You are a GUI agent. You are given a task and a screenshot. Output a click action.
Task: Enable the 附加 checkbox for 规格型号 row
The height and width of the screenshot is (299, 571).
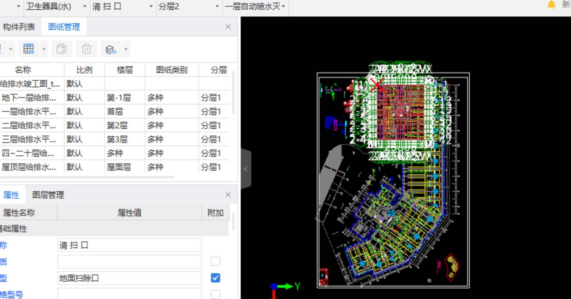(x=215, y=294)
